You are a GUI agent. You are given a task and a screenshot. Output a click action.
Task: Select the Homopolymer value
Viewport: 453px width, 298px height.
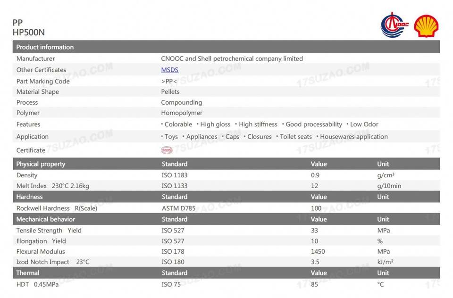(182, 113)
